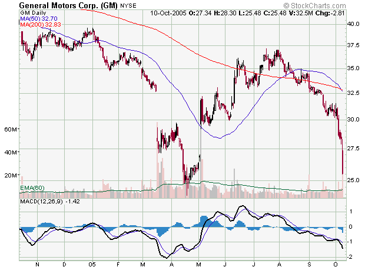
Task: Click the 27.5 price axis label
Action: pyautogui.click(x=353, y=149)
